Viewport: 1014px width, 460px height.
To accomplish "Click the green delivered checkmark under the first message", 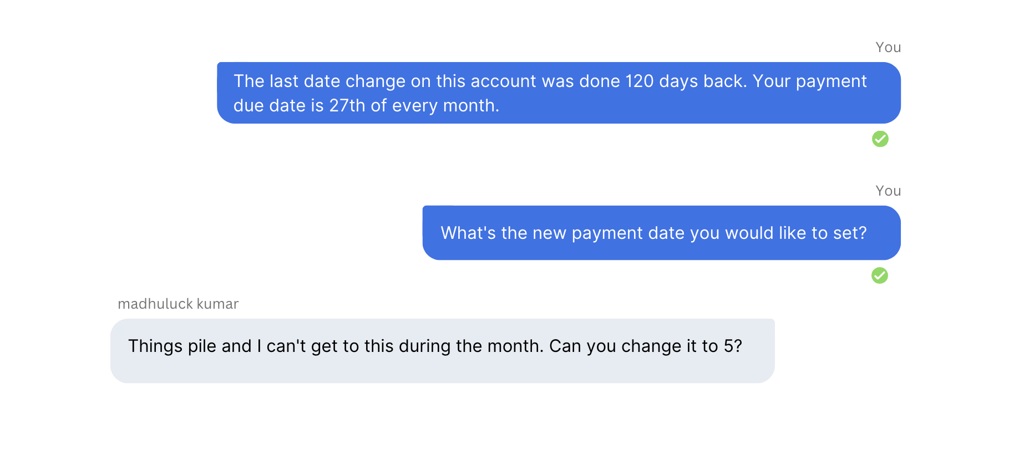I will tap(880, 139).
